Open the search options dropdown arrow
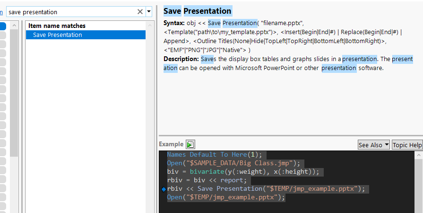423x213 pixels. [x=149, y=12]
